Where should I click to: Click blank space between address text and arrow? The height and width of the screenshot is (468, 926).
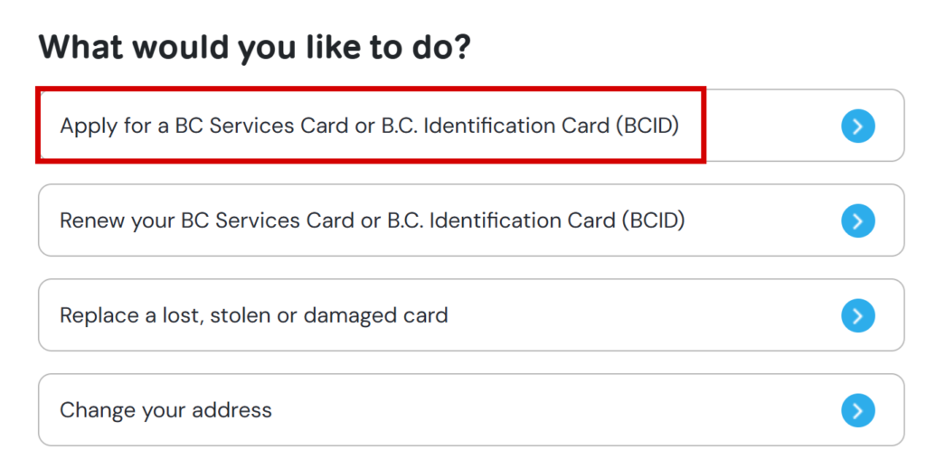pos(555,410)
